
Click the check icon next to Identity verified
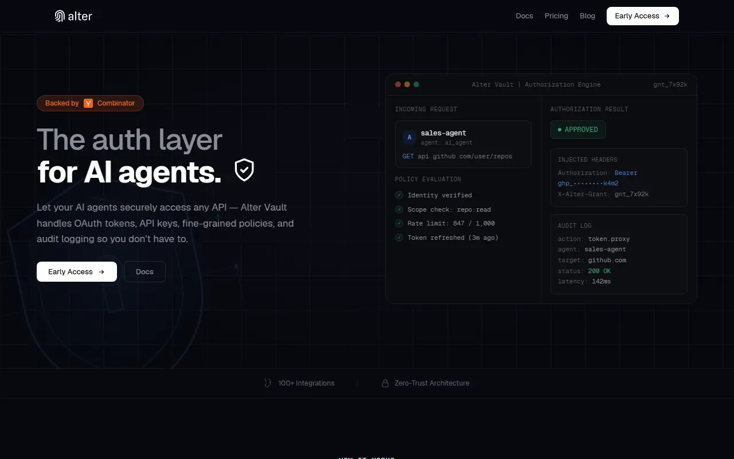click(x=399, y=195)
